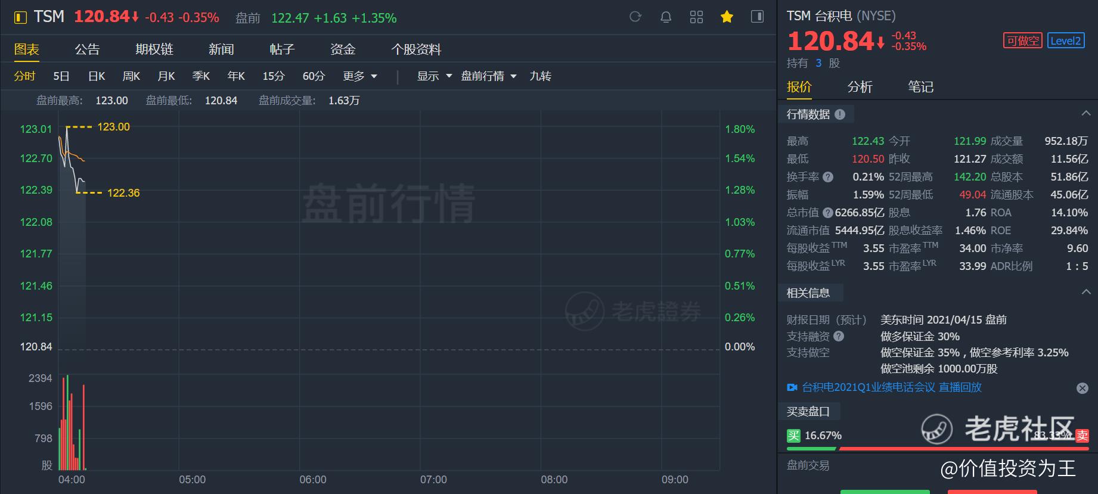Open the 新闻 tab
The image size is (1098, 494).
221,49
